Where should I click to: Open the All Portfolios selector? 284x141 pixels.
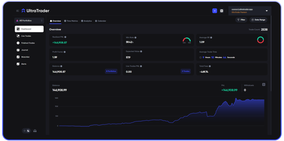pos(29,20)
